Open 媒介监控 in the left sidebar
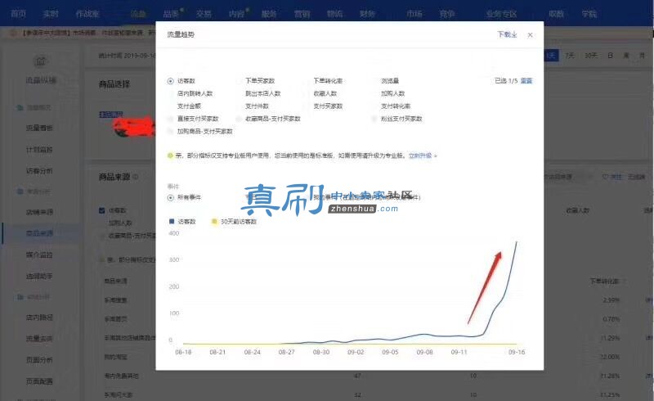 pos(39,255)
